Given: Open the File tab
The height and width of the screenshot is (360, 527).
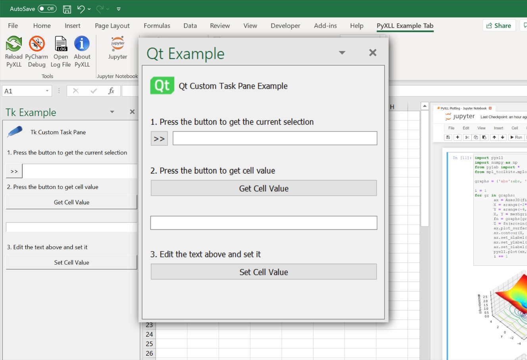Looking at the screenshot, I should [13, 26].
